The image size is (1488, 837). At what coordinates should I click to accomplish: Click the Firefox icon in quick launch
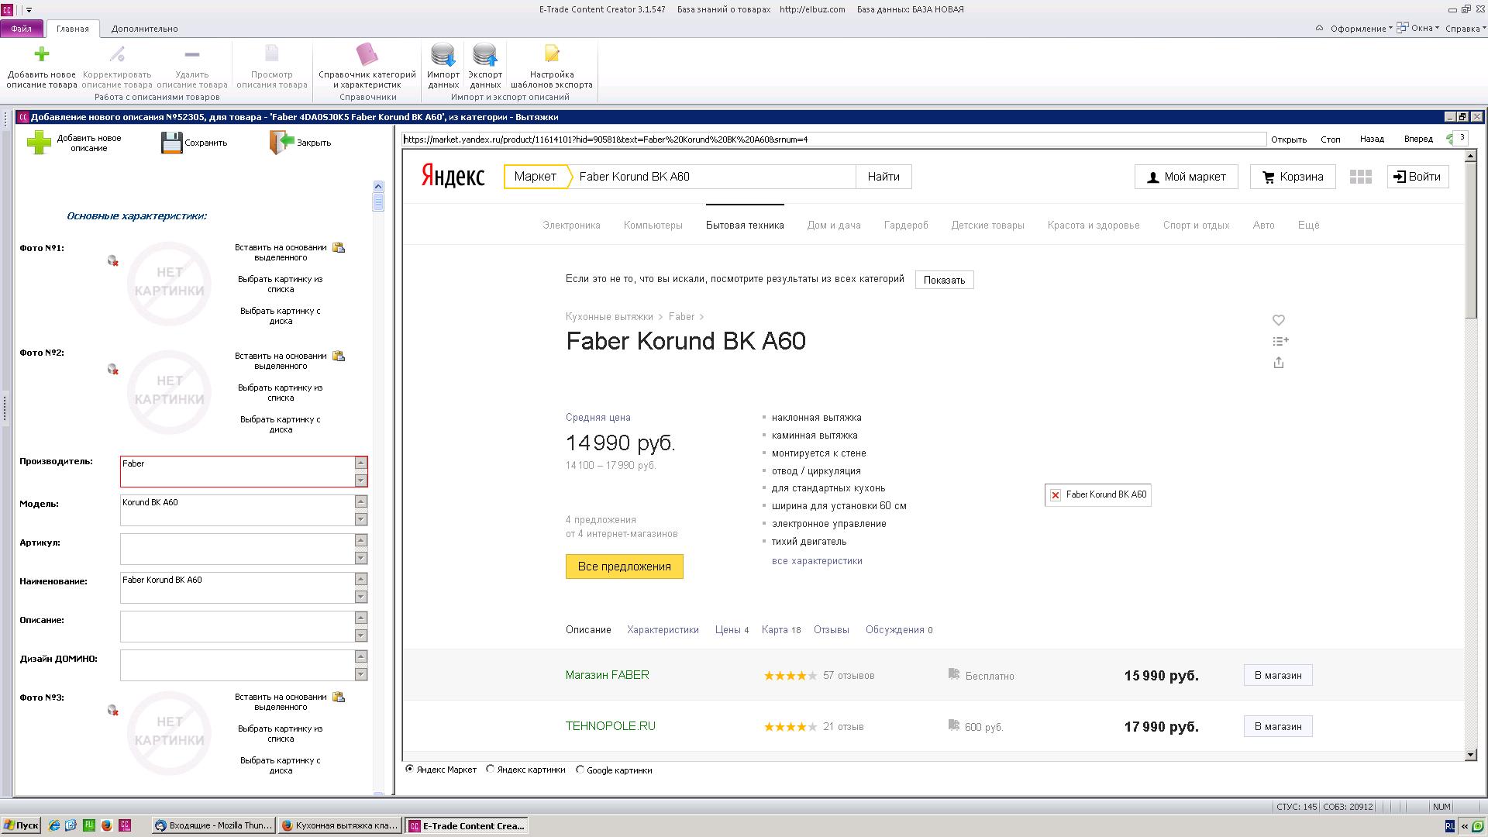click(x=106, y=825)
